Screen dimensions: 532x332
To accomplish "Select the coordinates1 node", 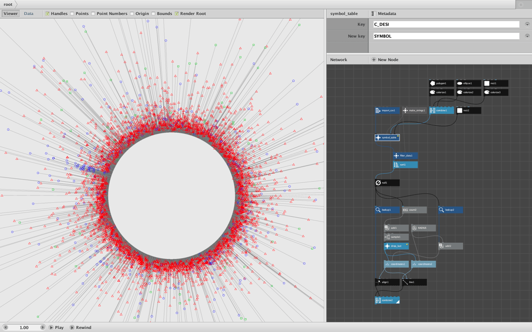I will tap(396, 264).
